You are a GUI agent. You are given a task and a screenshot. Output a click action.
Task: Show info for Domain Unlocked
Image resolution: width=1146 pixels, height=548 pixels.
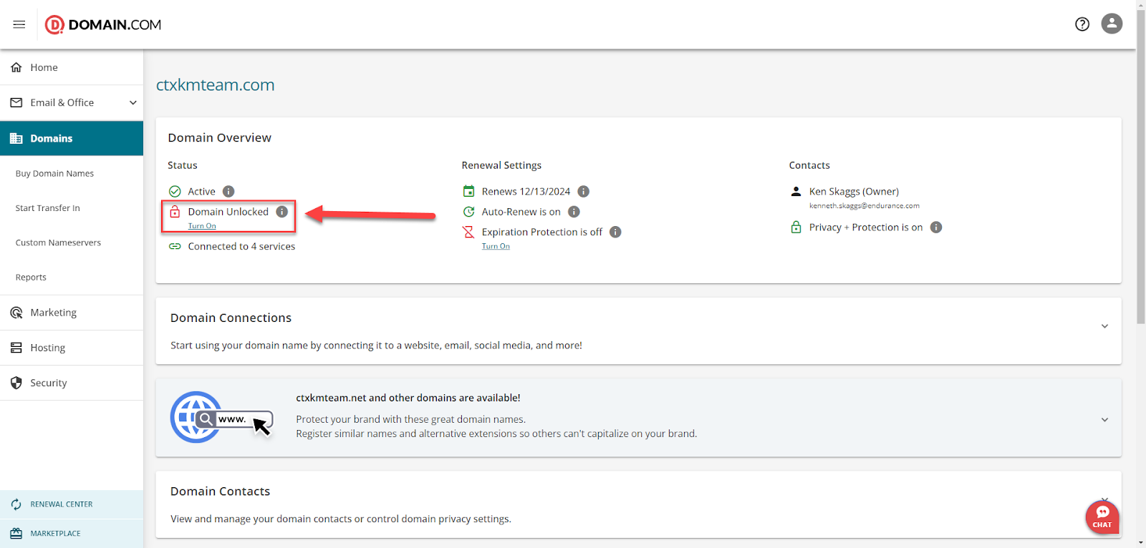[282, 212]
